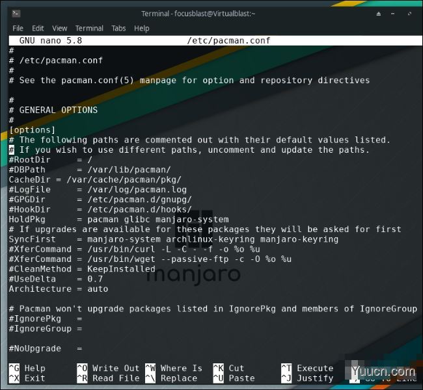Click the 'Pacman won't upgrade packages' comment line

(x=213, y=309)
